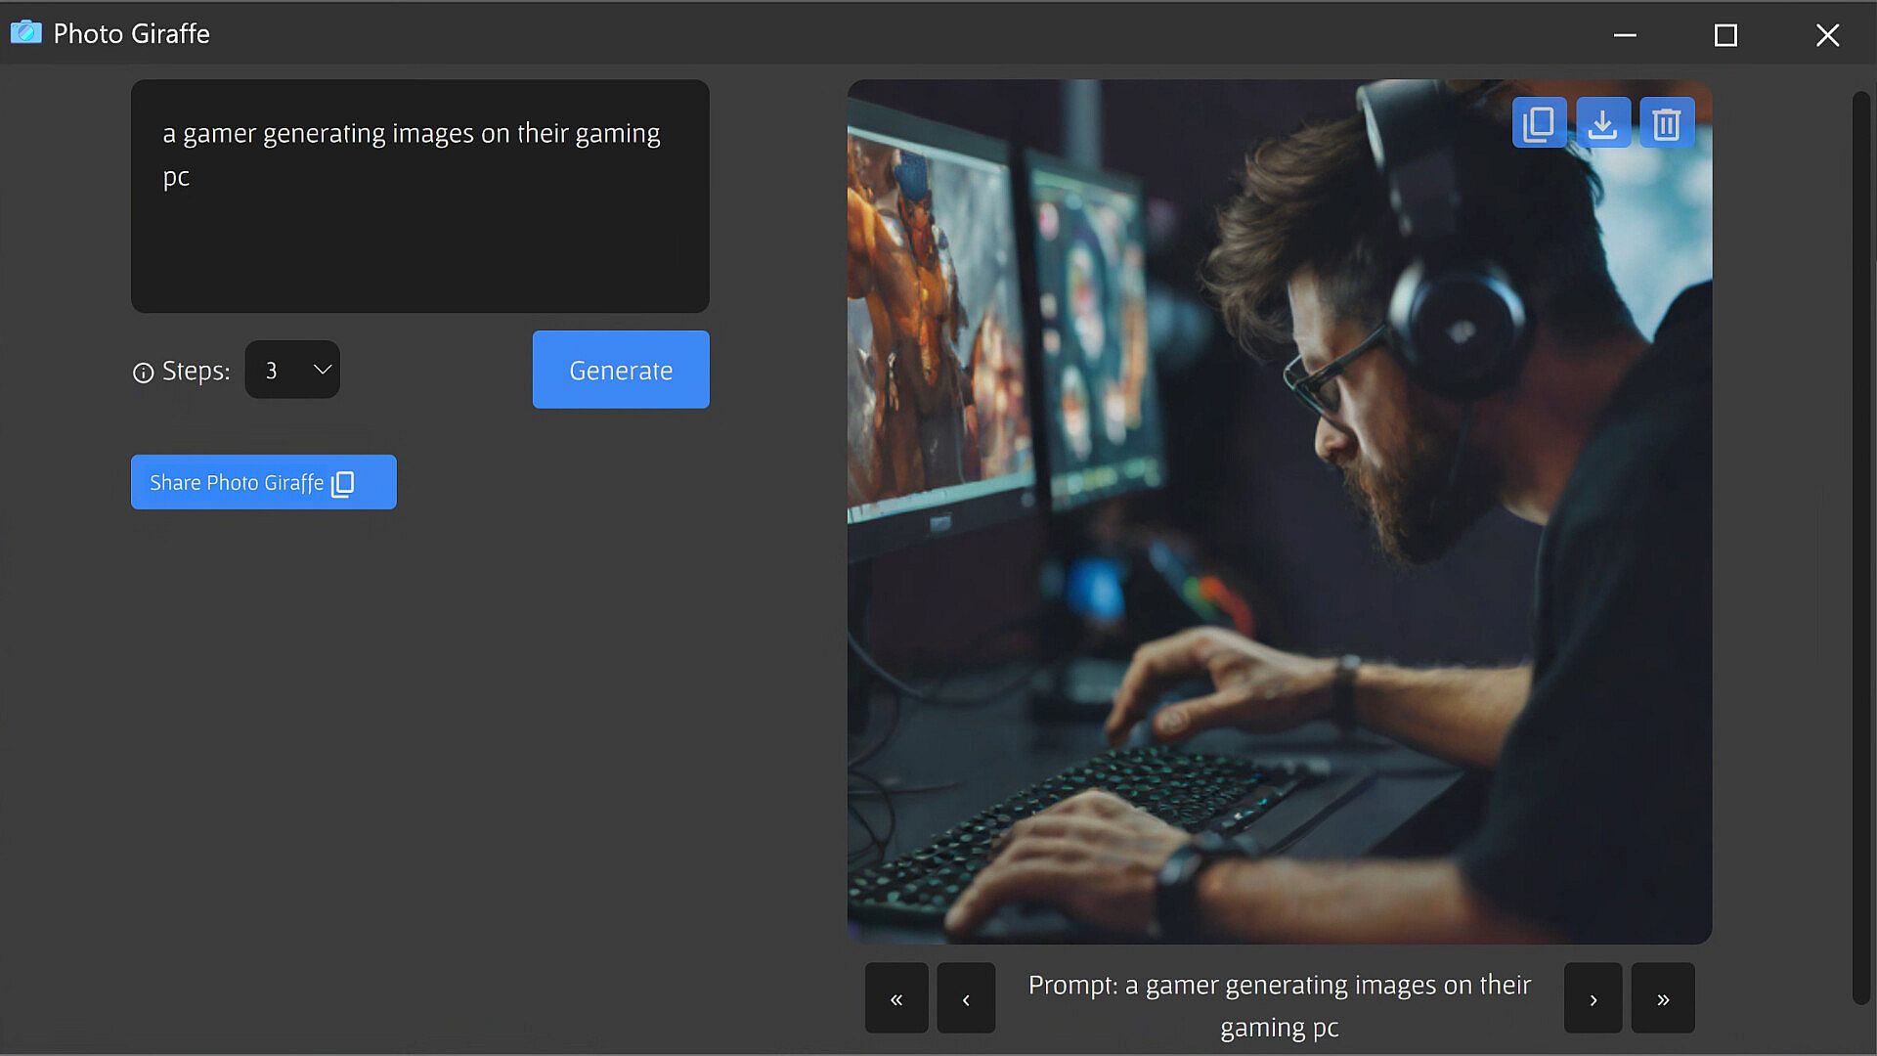Copy the generated image to clipboard
The height and width of the screenshot is (1056, 1877).
(1539, 123)
